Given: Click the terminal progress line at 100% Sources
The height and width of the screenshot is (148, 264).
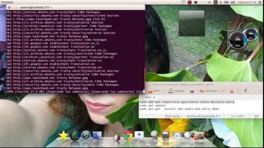Looking at the screenshot, I should click(x=75, y=92).
